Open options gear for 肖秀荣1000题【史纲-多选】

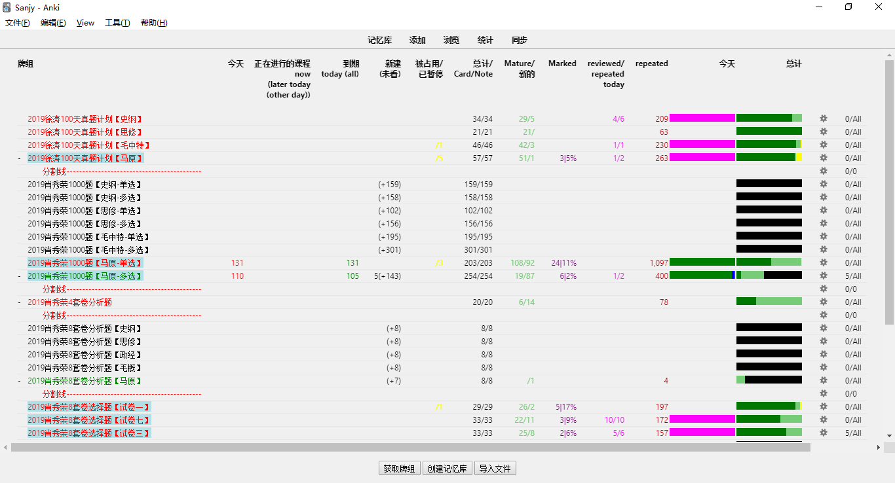click(x=824, y=197)
